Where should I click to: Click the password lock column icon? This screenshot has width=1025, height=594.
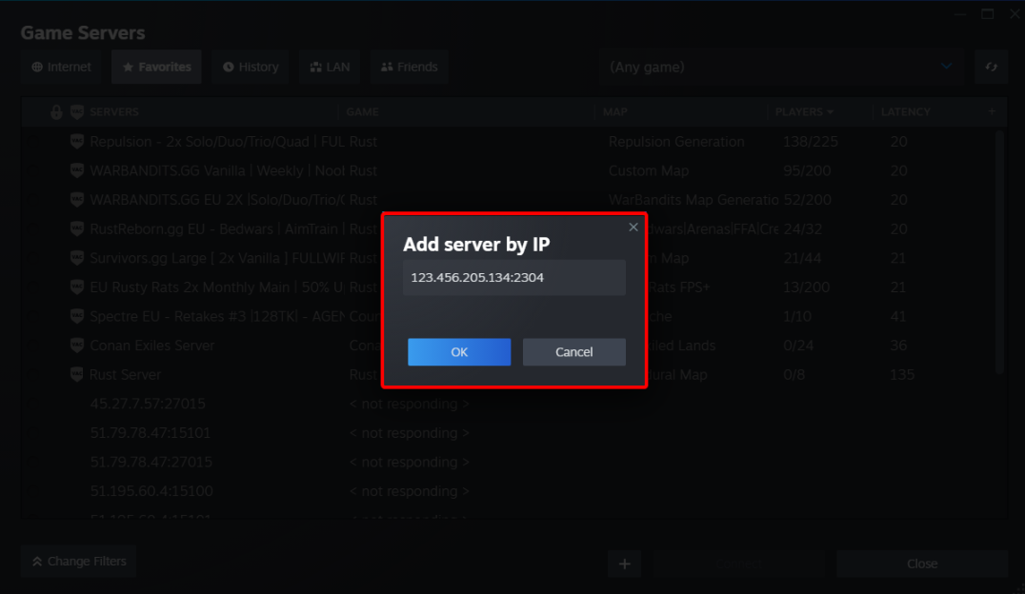point(56,112)
